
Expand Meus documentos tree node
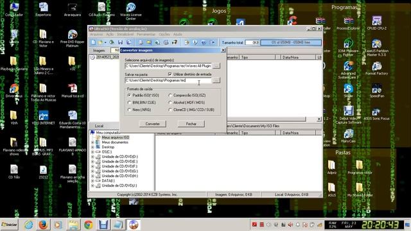[x=92, y=142]
